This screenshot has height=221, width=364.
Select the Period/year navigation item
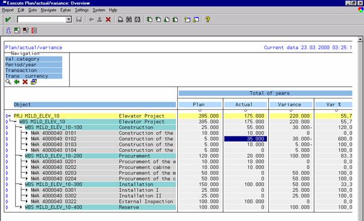click(x=34, y=65)
